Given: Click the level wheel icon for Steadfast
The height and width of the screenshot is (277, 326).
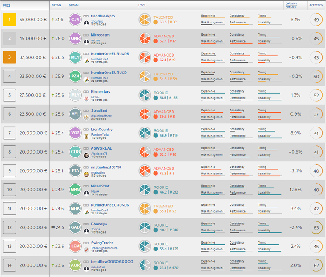Looking at the screenshot, I should tap(145, 114).
